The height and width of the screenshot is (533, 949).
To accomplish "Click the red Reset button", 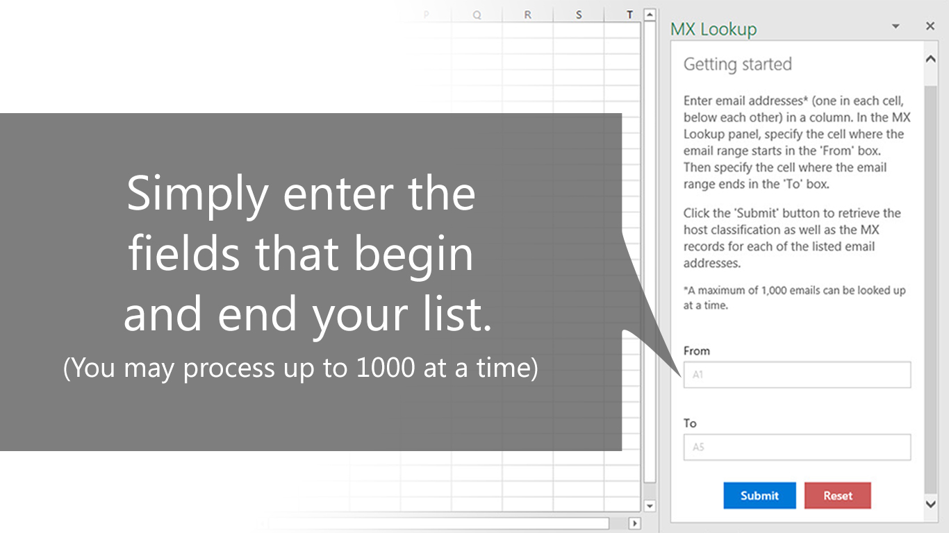I will click(838, 496).
